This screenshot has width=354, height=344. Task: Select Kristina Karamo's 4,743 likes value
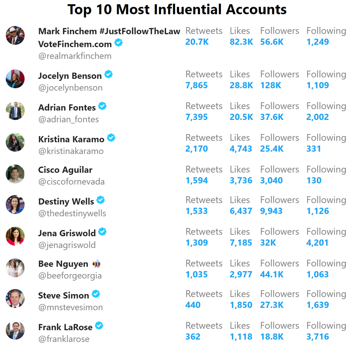point(241,149)
